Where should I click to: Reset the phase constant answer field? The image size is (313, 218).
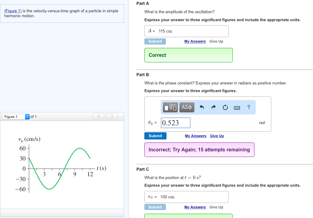point(225,107)
